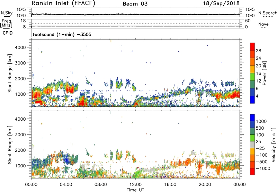Click the '16:00' time axis label

170,185
